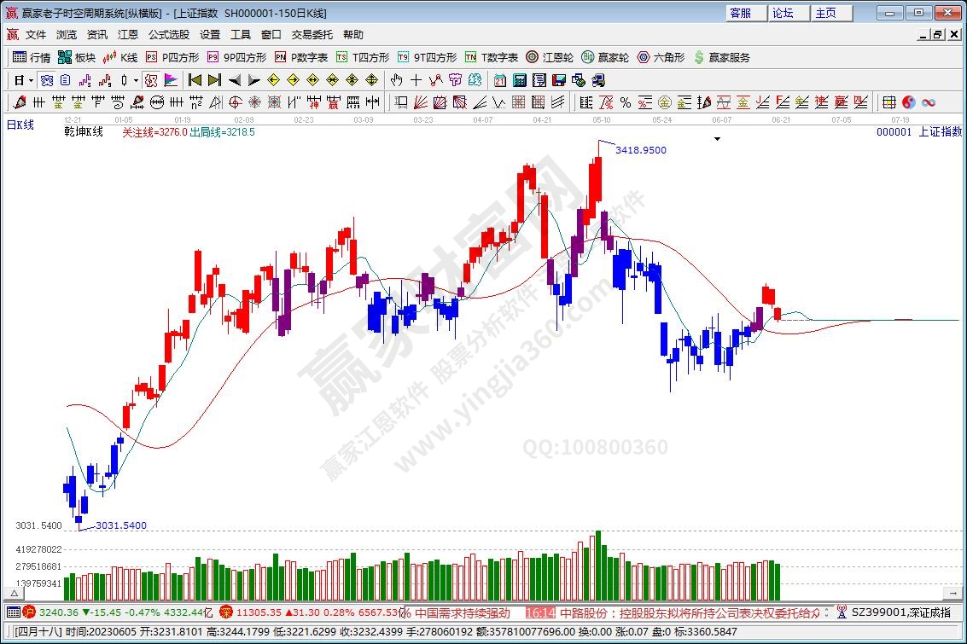This screenshot has width=967, height=644.
Task: Open the 江恩 menu
Action: coord(128,35)
